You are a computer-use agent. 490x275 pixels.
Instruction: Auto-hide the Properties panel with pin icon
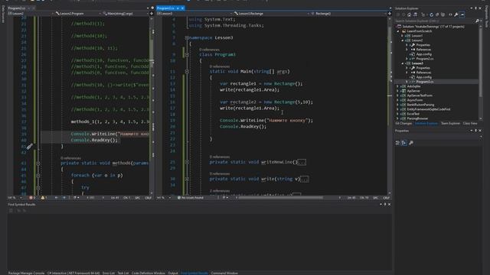[x=476, y=131]
